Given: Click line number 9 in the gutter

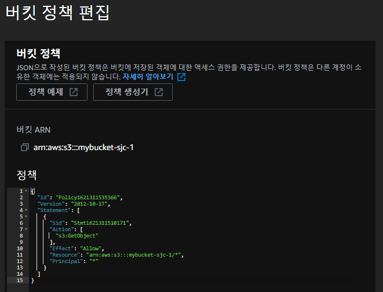Looking at the screenshot, I should pyautogui.click(x=21, y=242).
